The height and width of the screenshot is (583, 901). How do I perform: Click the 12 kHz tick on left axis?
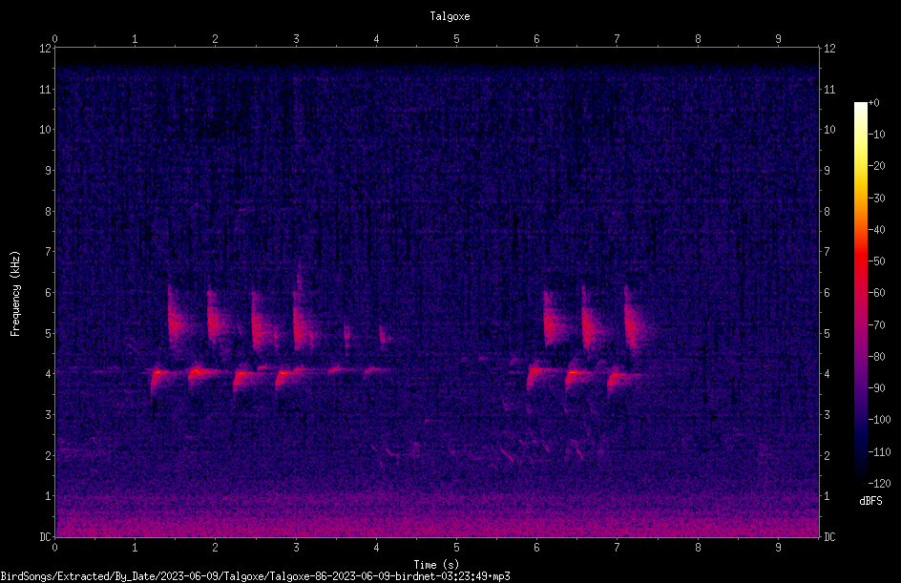tap(45, 49)
